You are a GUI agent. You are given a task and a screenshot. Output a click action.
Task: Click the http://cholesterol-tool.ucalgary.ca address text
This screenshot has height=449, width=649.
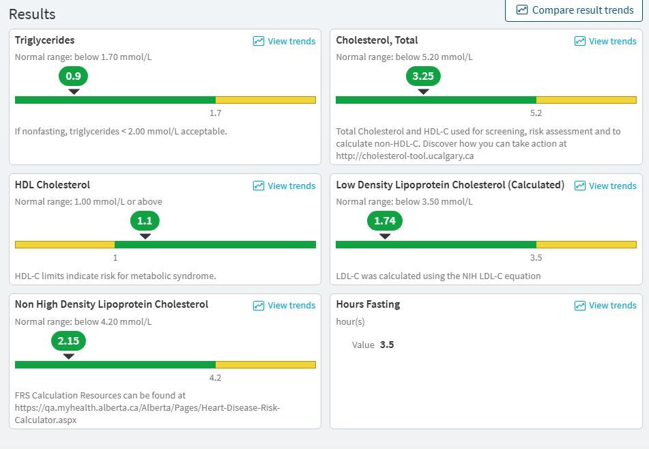pyautogui.click(x=405, y=156)
